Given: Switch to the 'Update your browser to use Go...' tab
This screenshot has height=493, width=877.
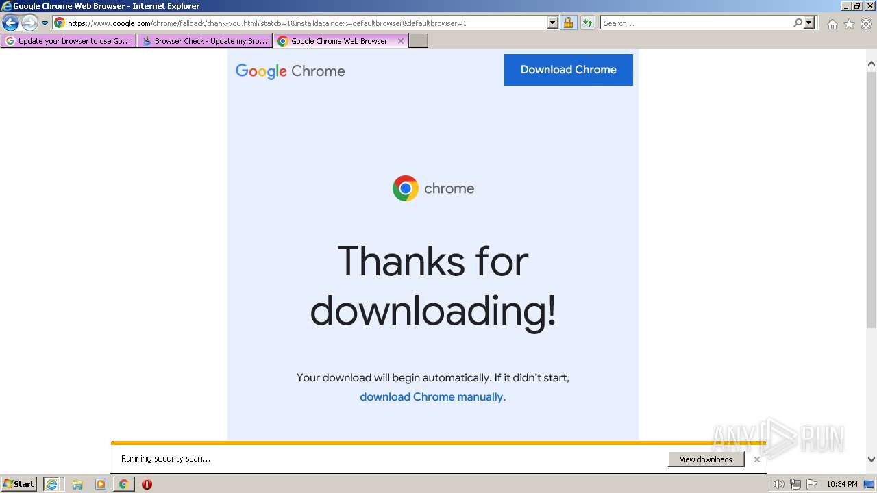Looking at the screenshot, I should [69, 41].
